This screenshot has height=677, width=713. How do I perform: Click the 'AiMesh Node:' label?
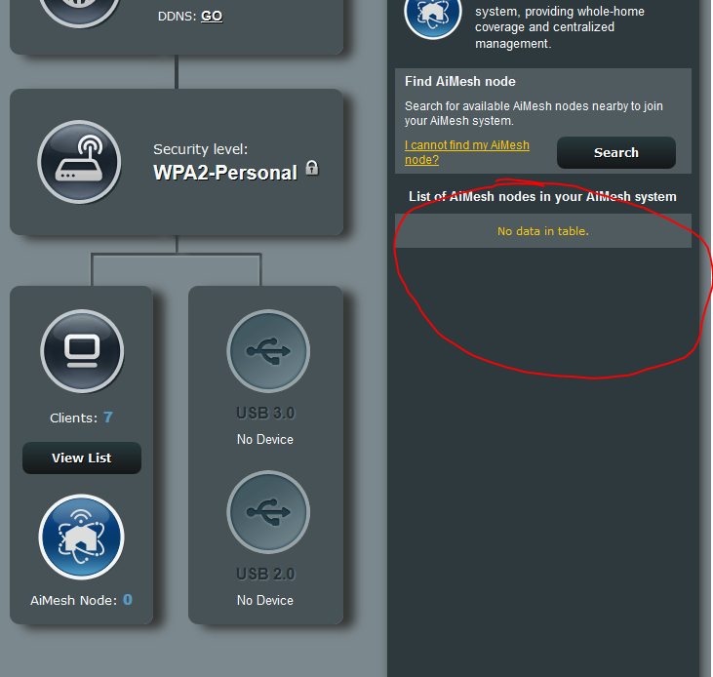point(74,600)
